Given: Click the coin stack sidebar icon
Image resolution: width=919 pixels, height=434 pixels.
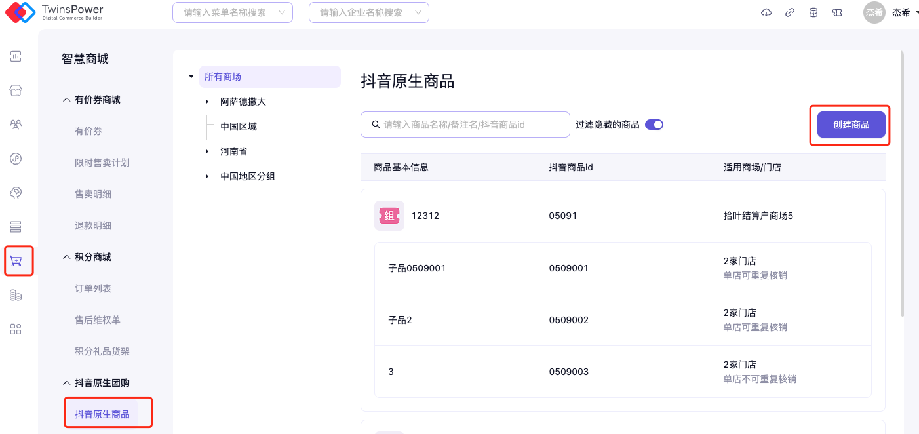Looking at the screenshot, I should 16,295.
